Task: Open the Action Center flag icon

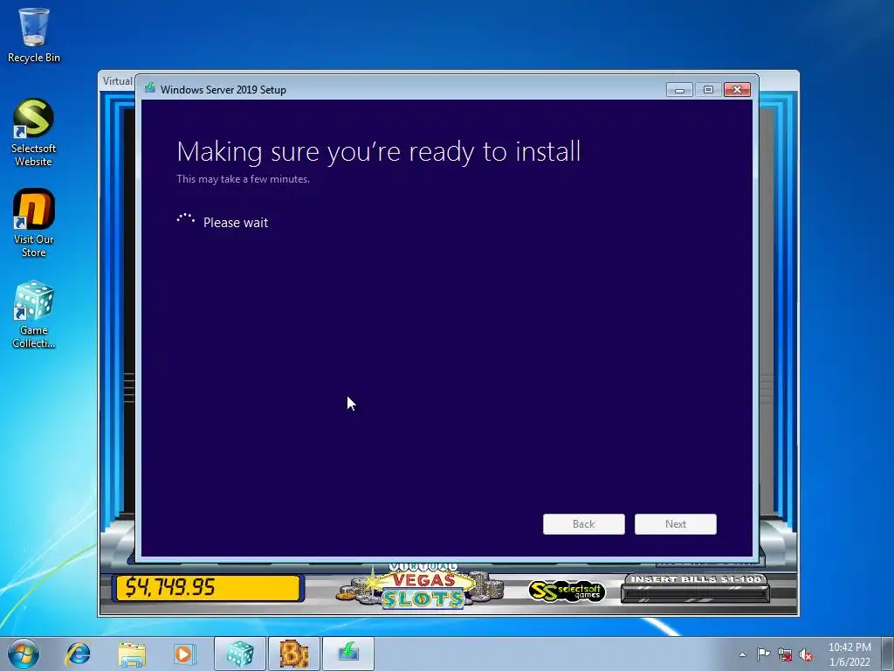Action: click(x=763, y=654)
